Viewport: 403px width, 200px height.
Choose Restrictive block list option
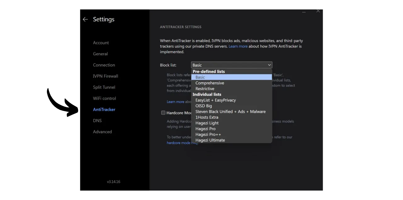232,89
